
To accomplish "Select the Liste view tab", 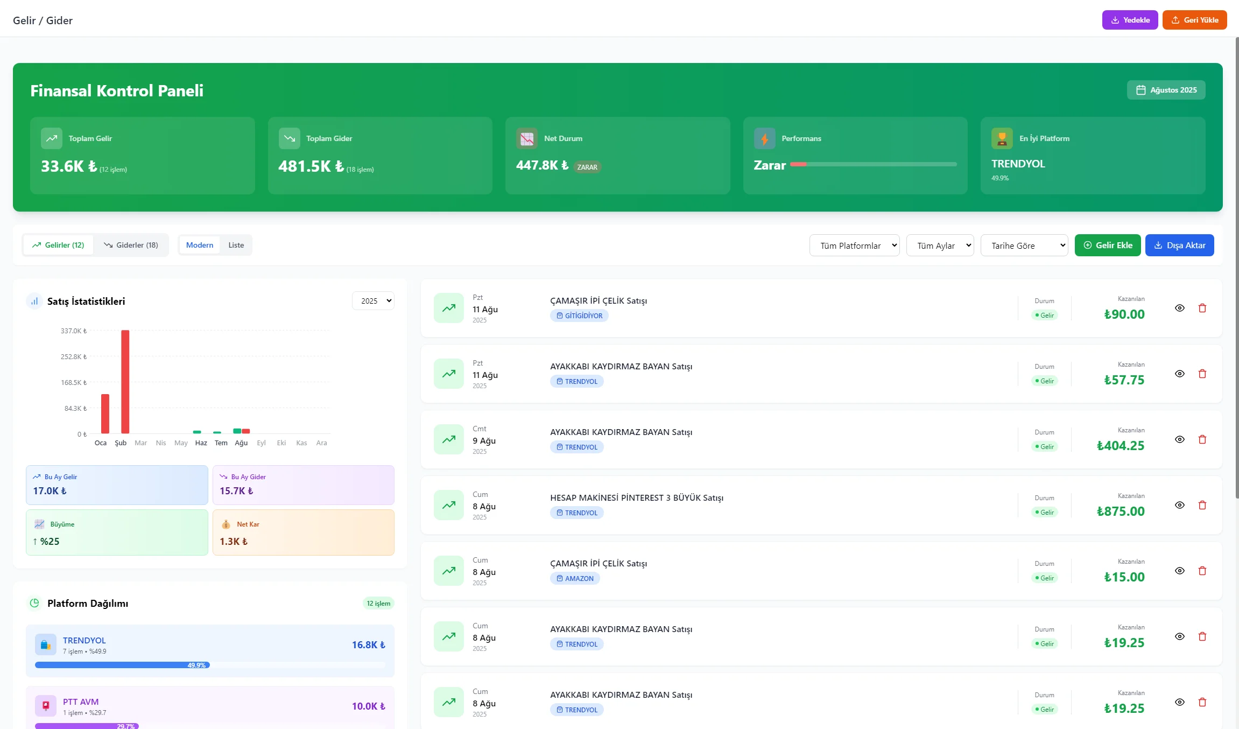I will [236, 245].
